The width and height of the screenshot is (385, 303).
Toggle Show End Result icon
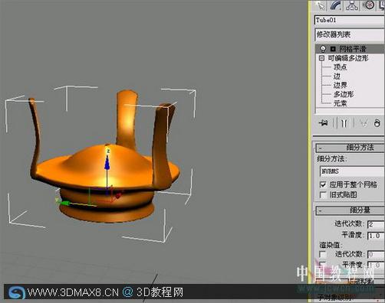[344, 123]
